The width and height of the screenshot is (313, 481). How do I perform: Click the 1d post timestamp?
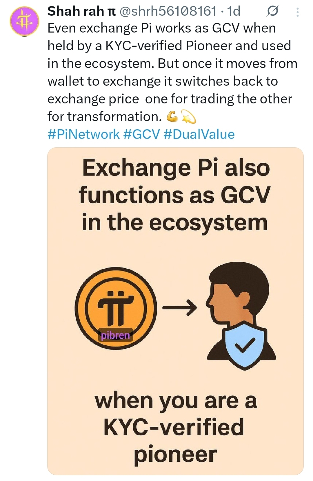[x=234, y=11]
